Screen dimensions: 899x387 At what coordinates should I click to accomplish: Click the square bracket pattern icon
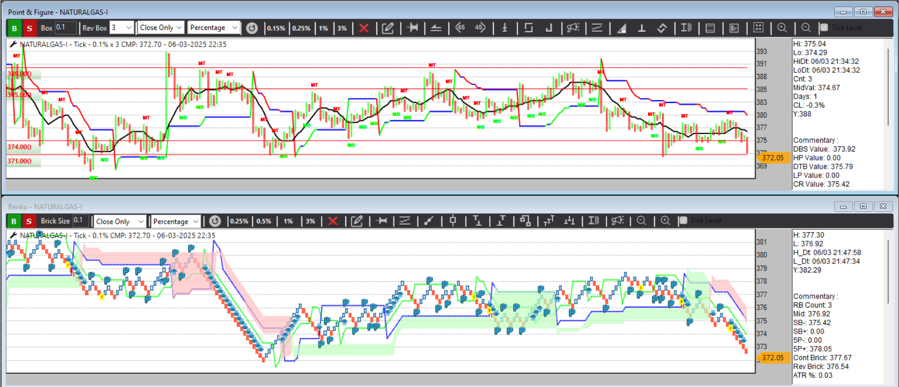pos(528,28)
